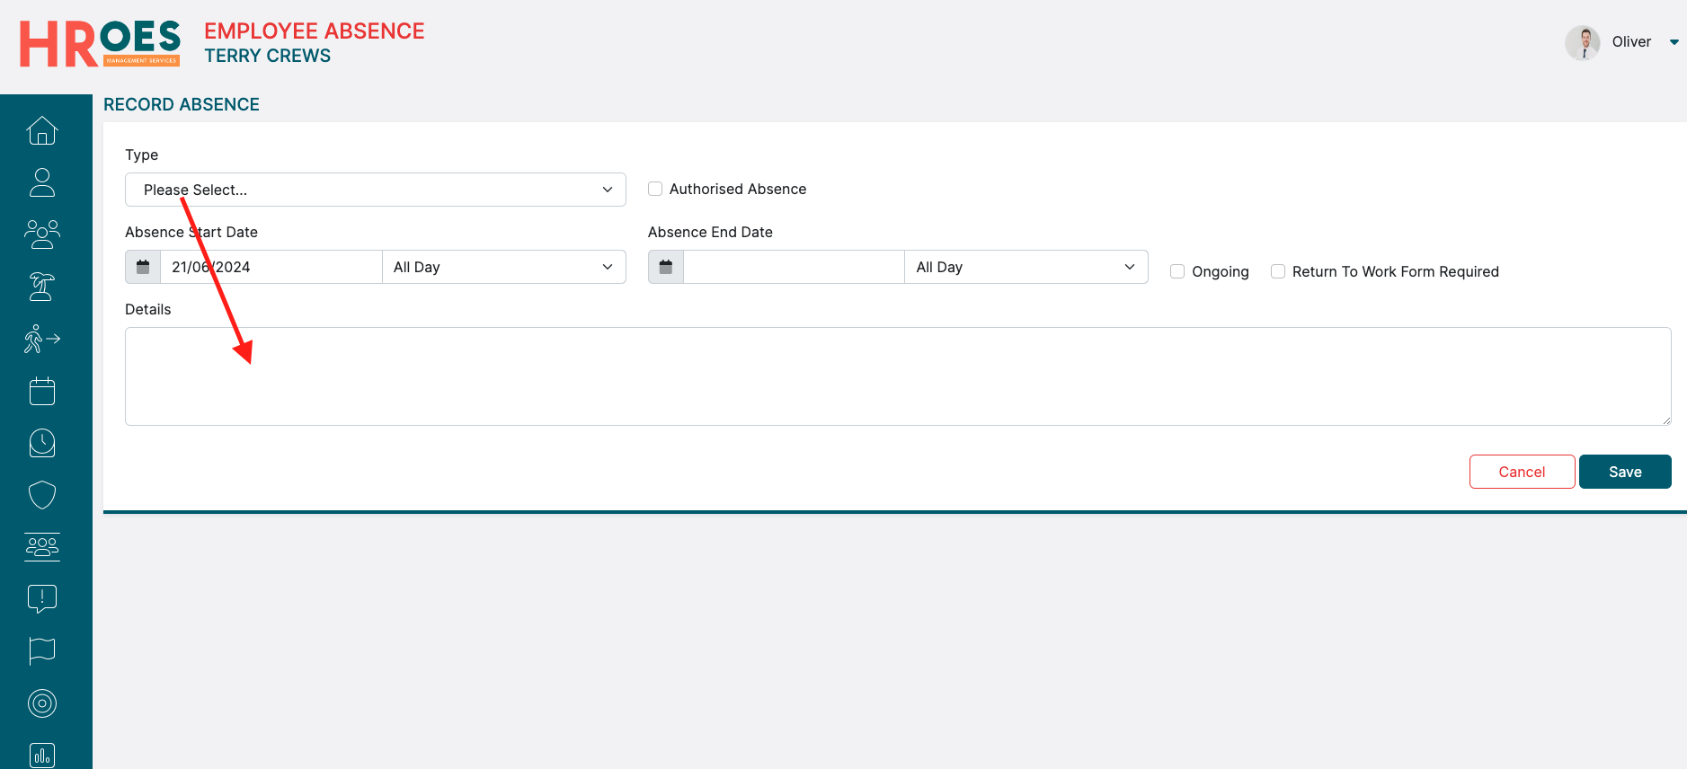Open the calendar icon in sidebar
This screenshot has height=769, width=1687.
[42, 391]
